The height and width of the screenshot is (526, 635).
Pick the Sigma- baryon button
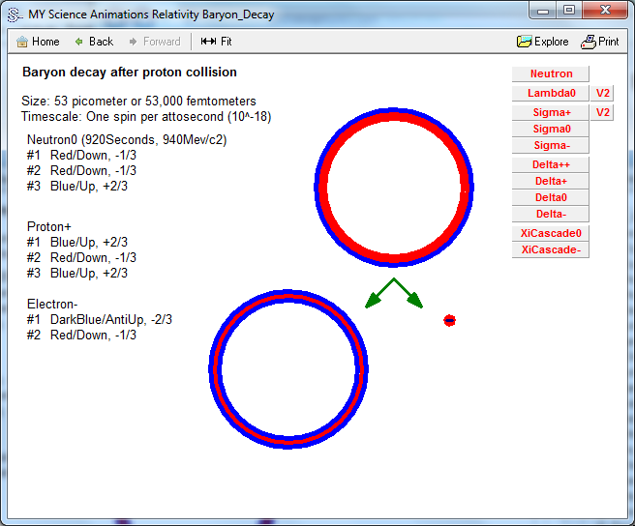(x=551, y=145)
